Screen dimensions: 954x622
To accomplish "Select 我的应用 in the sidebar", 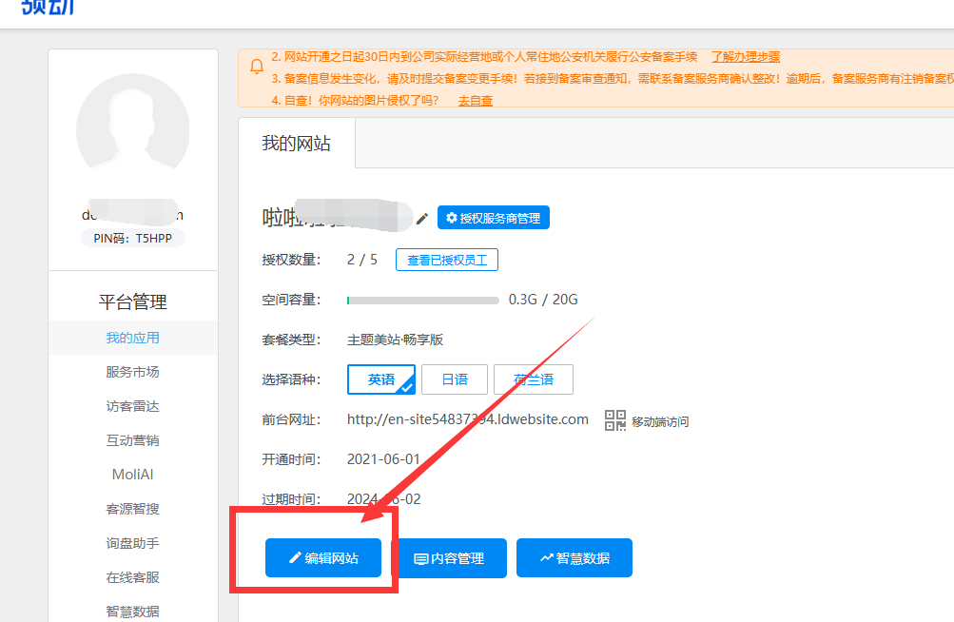I will 132,338.
